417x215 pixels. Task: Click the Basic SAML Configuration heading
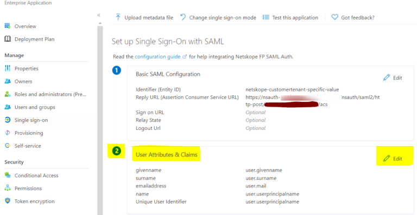pos(168,74)
